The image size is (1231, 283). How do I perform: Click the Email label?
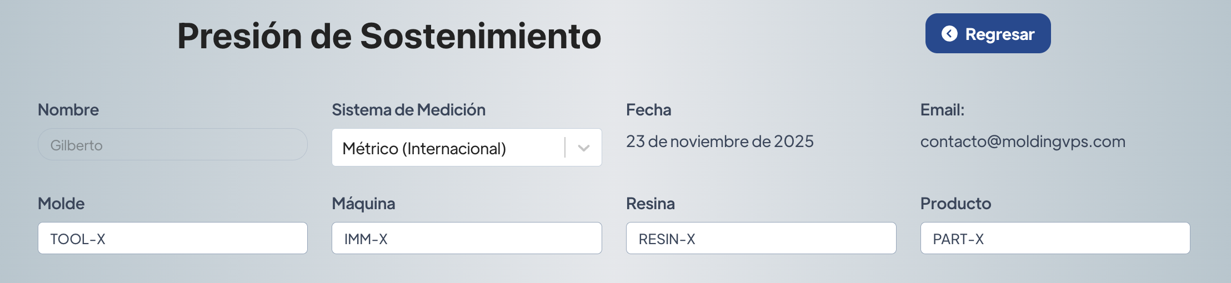point(942,110)
